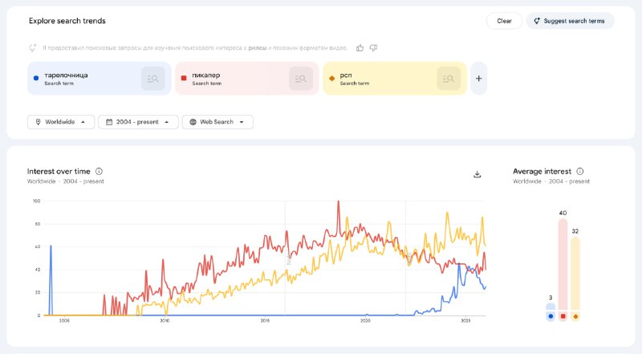Click the thumbs down feedback icon
The height and width of the screenshot is (354, 642).
pyautogui.click(x=372, y=47)
